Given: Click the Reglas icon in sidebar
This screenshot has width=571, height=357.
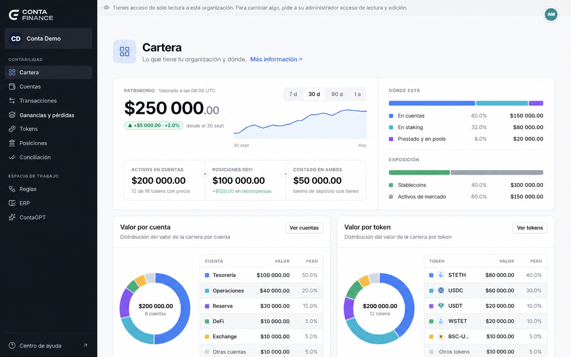Looking at the screenshot, I should [x=12, y=189].
